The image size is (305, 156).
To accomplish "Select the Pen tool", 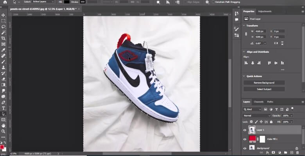I will pos(3,102).
